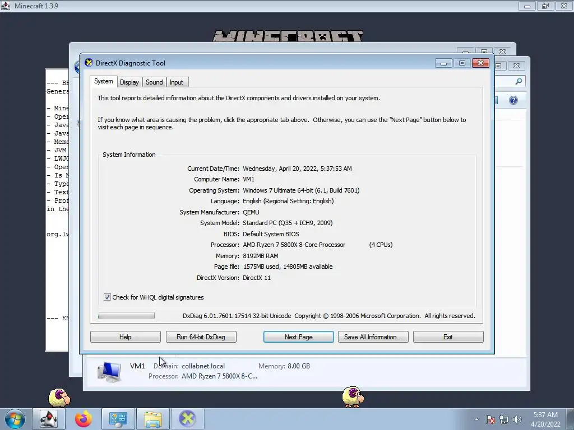This screenshot has height=430, width=574.
Task: Go to Next Page
Action: [x=298, y=336]
